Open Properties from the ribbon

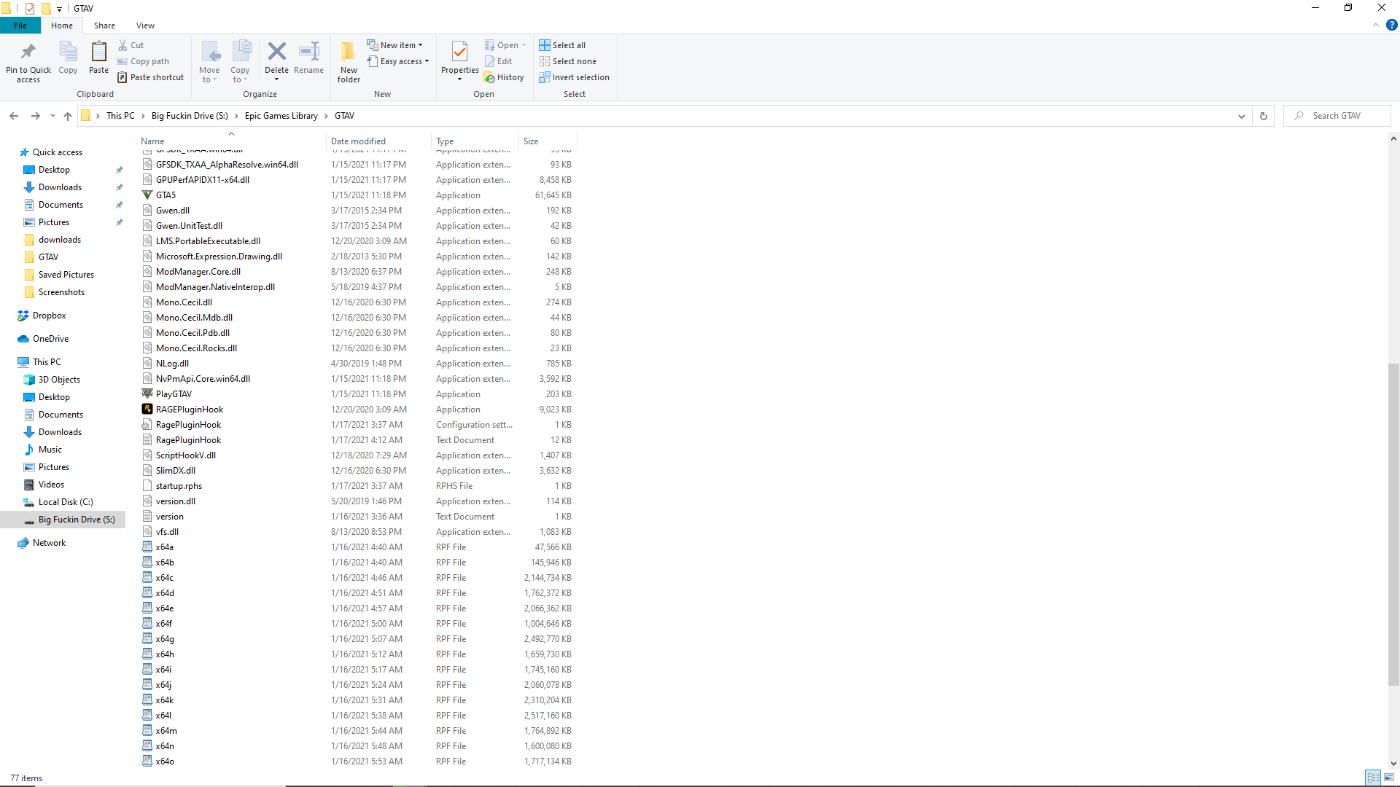click(x=460, y=61)
